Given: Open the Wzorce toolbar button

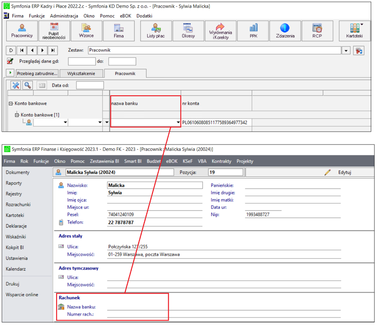Looking at the screenshot, I should [86, 31].
